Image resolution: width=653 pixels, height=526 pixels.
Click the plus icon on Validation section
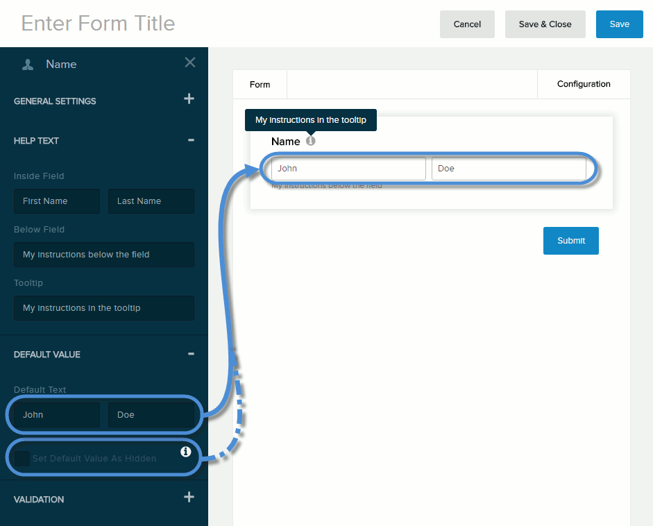[189, 497]
